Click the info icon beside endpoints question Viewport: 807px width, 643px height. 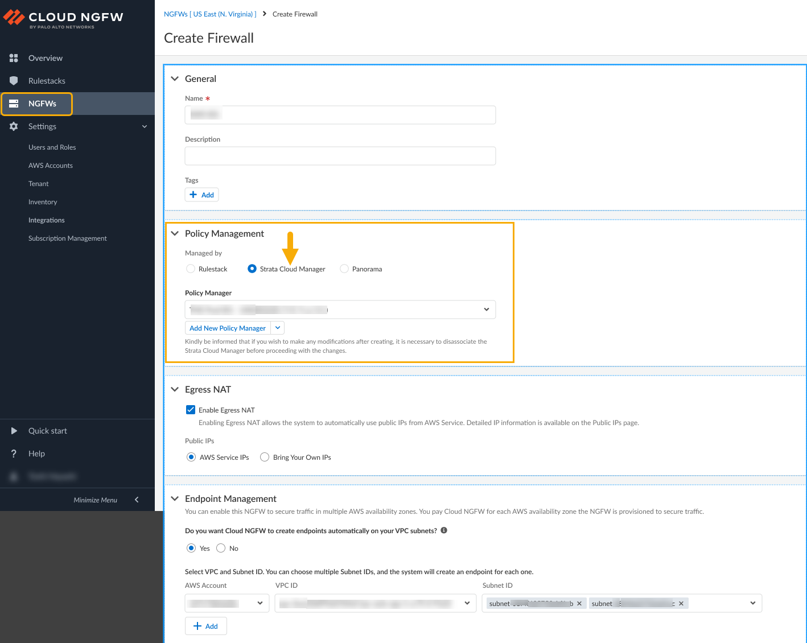point(444,530)
